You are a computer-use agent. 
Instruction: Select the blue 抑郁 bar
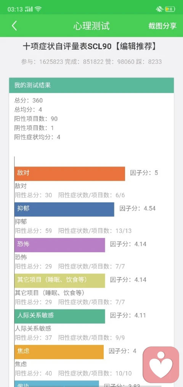tap(64, 209)
